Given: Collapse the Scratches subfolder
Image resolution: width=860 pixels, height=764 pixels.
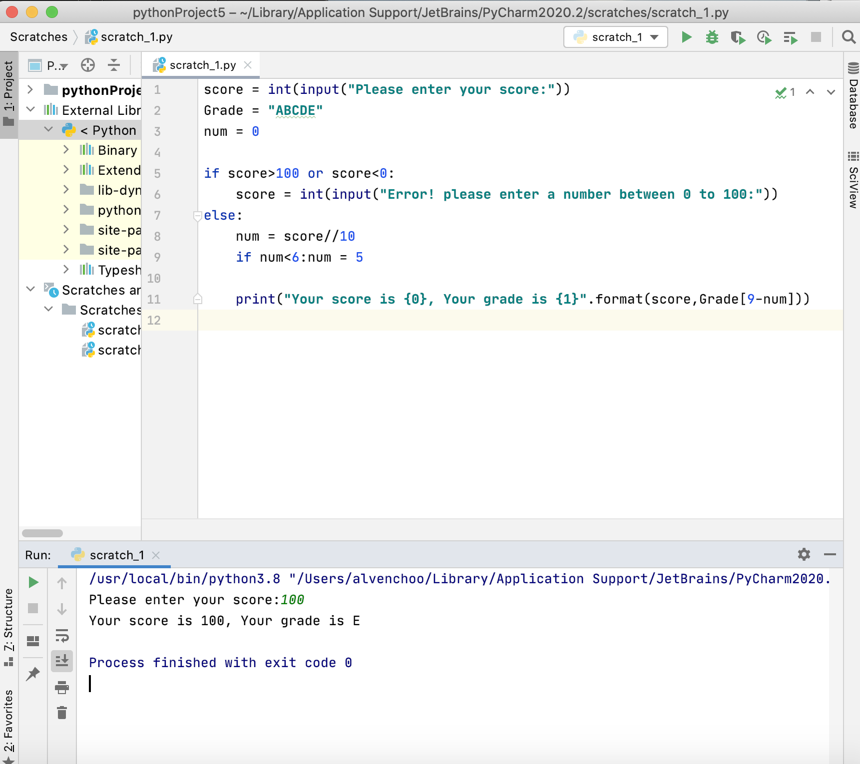Looking at the screenshot, I should pyautogui.click(x=48, y=309).
